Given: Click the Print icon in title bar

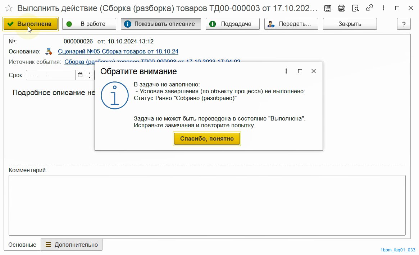Looking at the screenshot, I should tap(341, 8).
